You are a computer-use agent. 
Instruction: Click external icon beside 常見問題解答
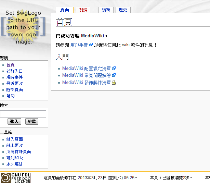coord(114,75)
